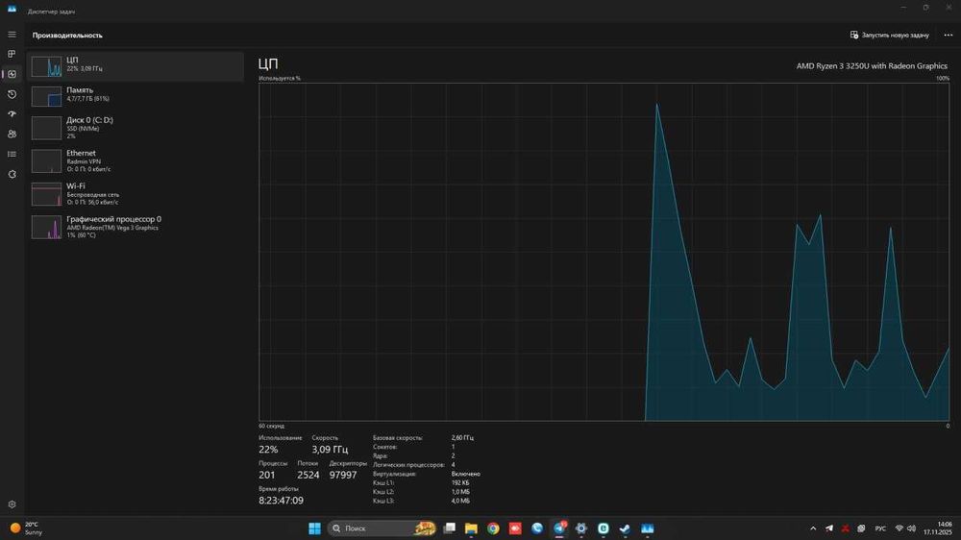Open the volume speaker tray icon
This screenshot has width=961, height=540.
coord(911,528)
